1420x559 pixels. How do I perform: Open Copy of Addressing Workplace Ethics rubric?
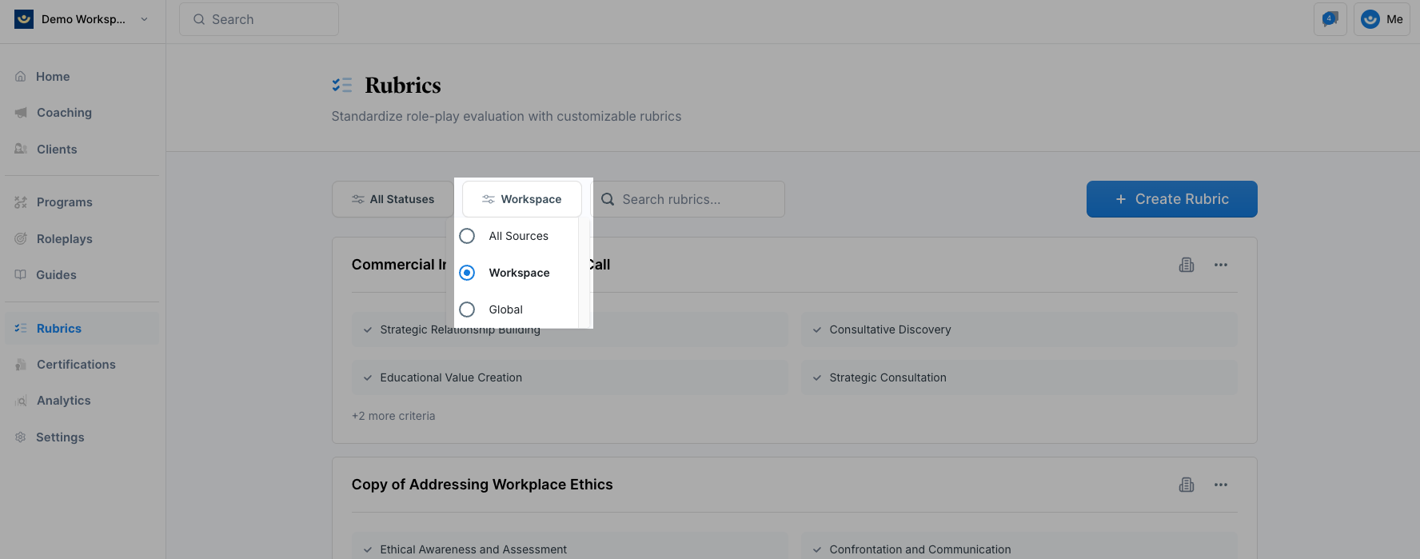(x=482, y=485)
